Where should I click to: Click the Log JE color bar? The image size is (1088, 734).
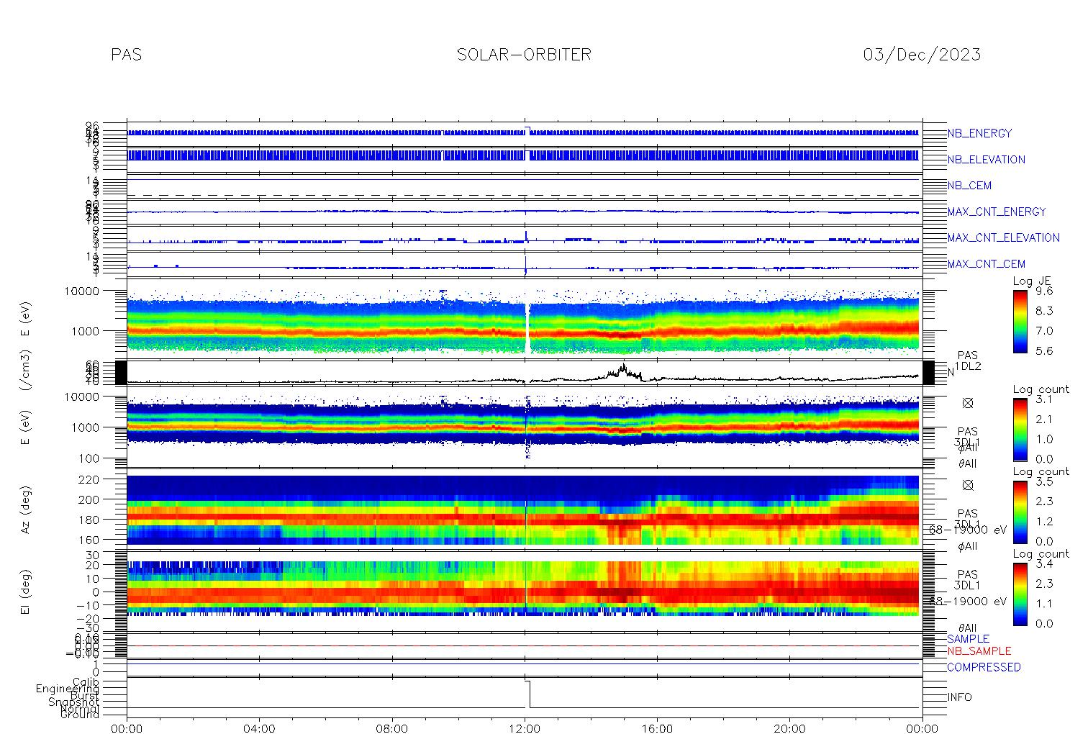click(x=1020, y=321)
